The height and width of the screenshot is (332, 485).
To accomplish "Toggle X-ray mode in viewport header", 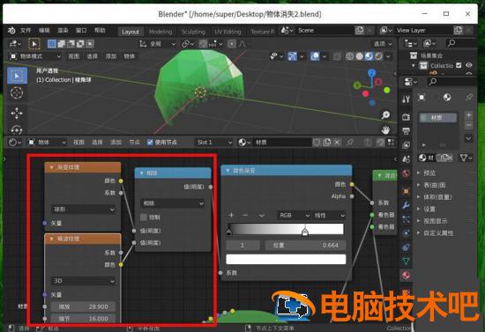I will coord(337,56).
